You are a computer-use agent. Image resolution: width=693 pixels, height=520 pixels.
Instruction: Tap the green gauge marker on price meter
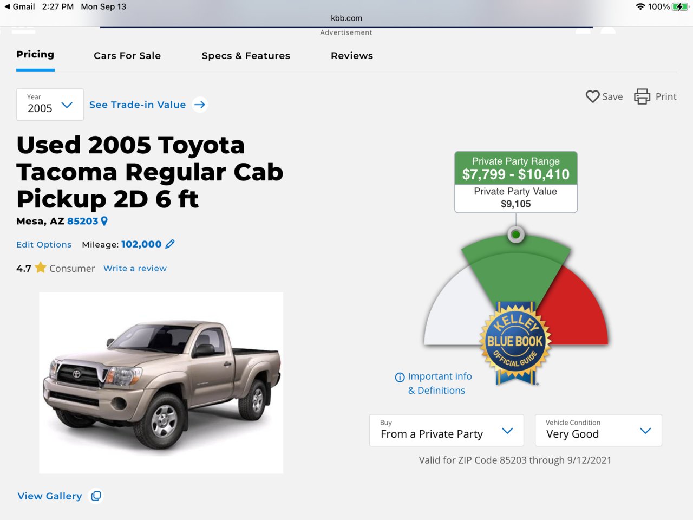(516, 235)
